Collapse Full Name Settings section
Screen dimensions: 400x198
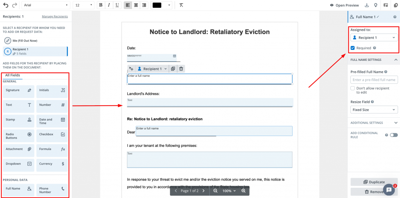(x=396, y=60)
